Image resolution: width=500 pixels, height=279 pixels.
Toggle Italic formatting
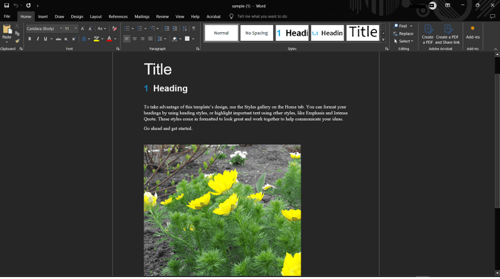(x=38, y=39)
